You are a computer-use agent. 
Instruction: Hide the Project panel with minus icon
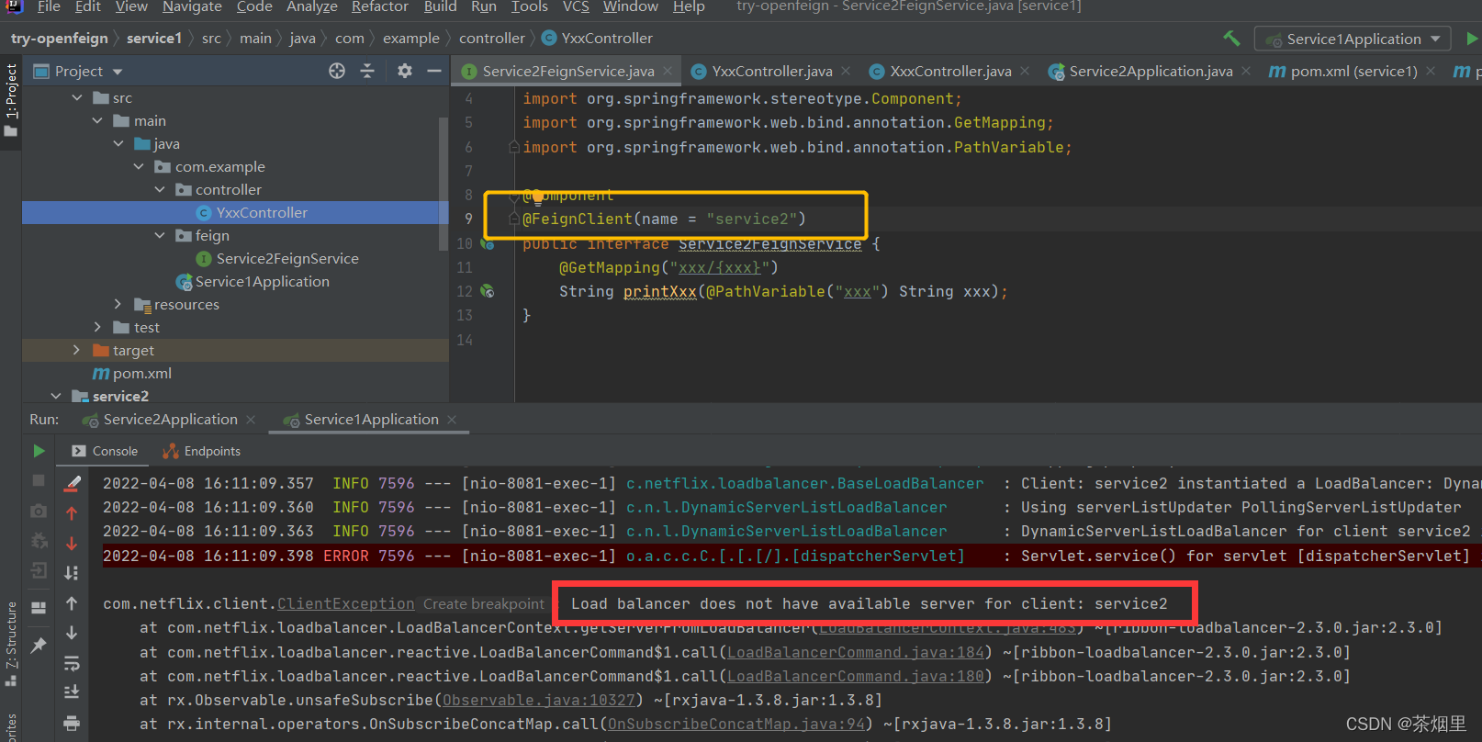click(x=434, y=71)
